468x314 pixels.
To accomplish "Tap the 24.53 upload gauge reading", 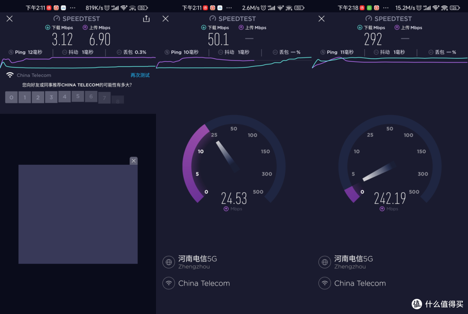I will point(234,199).
